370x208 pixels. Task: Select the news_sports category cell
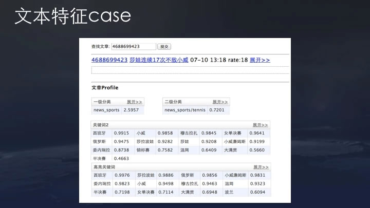click(x=106, y=110)
